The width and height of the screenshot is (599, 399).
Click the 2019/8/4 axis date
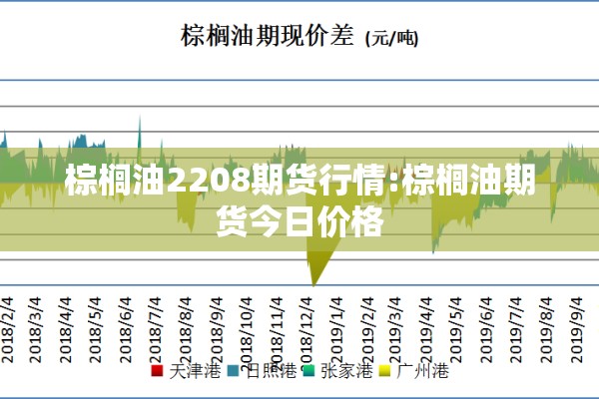tap(545, 329)
